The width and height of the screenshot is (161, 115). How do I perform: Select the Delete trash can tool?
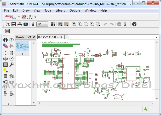pos(5,76)
